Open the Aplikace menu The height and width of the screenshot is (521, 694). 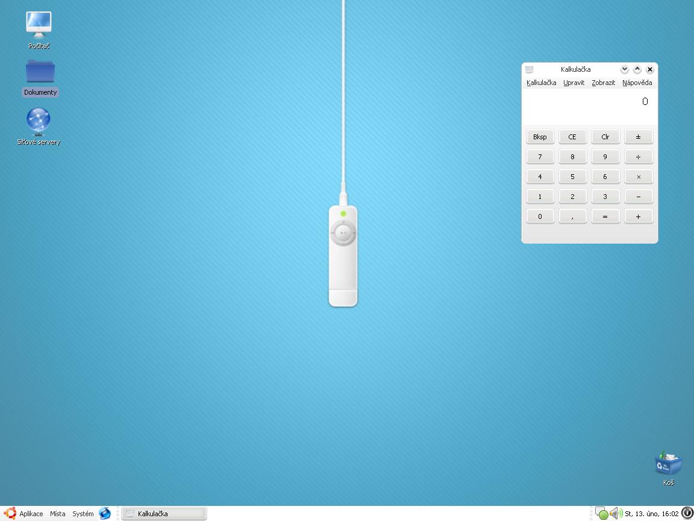(x=31, y=514)
